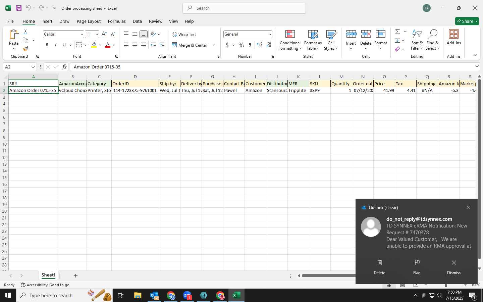483x302 pixels.
Task: Switch to the Insert tab
Action: click(47, 21)
